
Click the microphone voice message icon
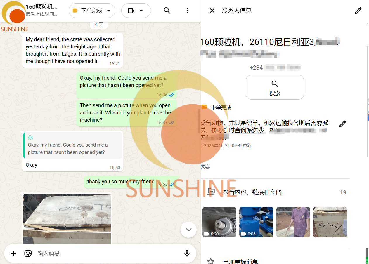[x=187, y=253]
